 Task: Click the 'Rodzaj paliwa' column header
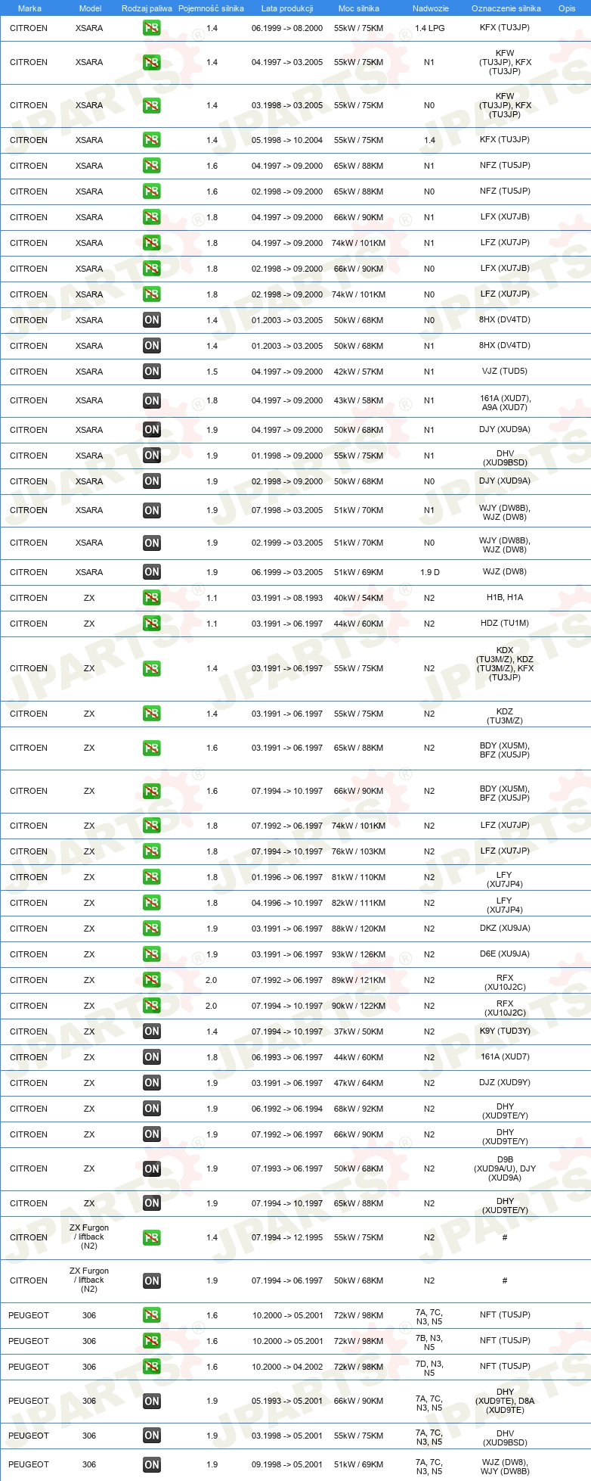pyautogui.click(x=147, y=8)
